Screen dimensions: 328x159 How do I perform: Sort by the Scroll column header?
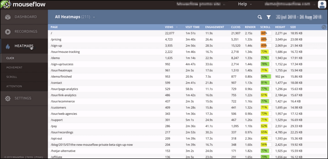[x=265, y=27]
